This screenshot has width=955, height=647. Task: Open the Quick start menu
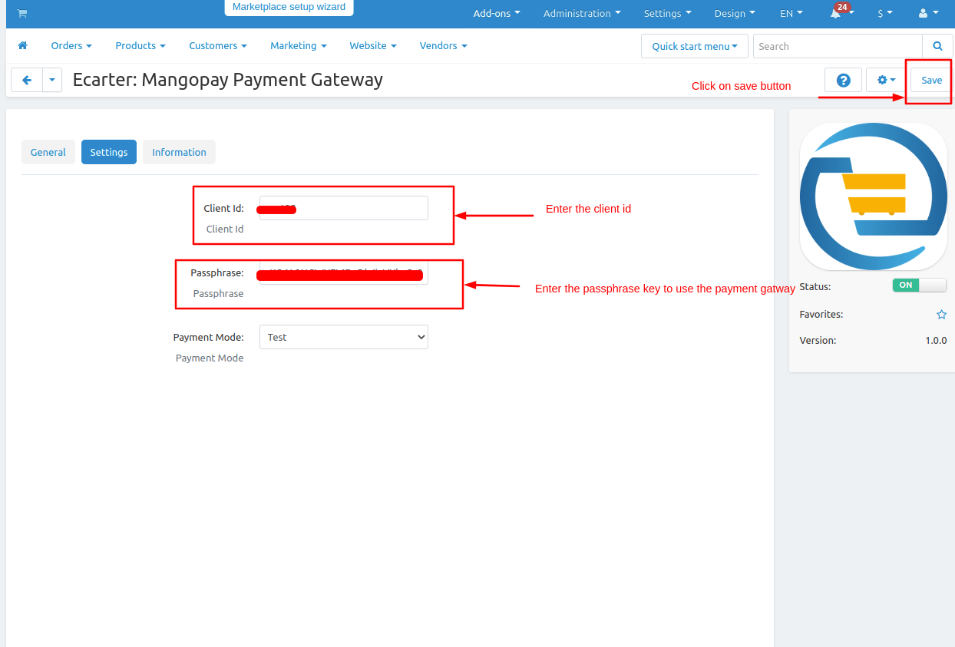[x=695, y=46]
